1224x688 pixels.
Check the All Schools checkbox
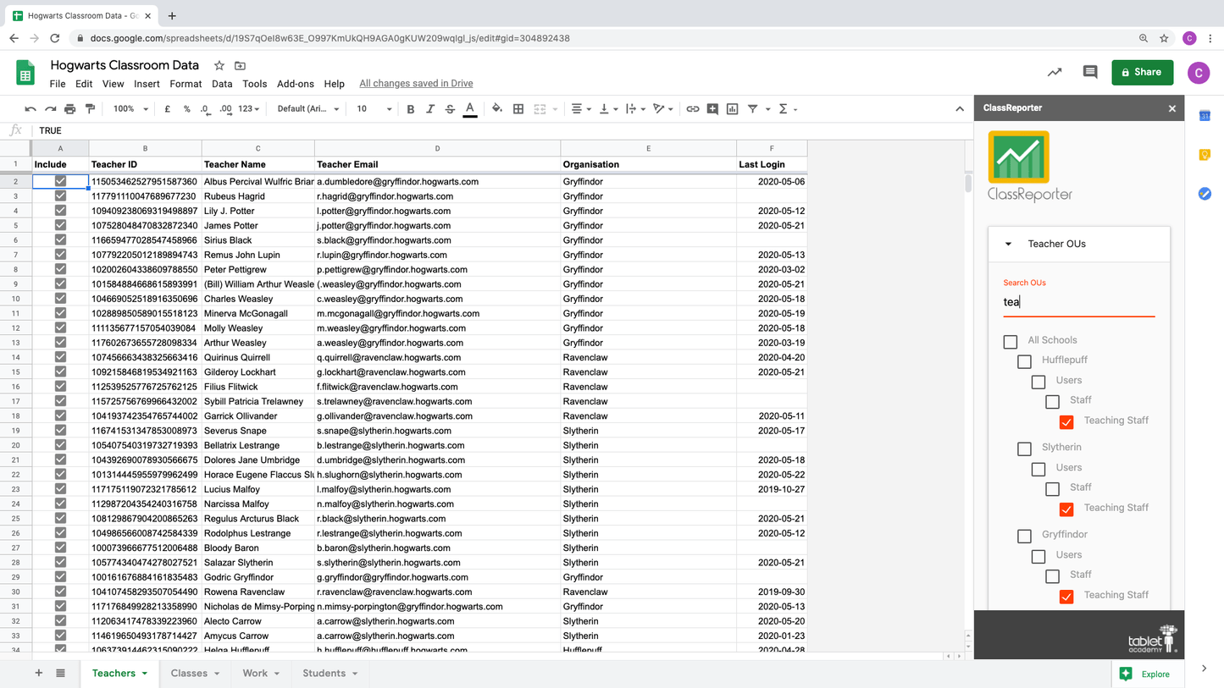[1011, 342]
